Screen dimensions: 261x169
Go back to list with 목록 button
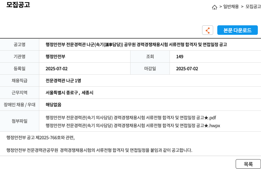coord(248,164)
